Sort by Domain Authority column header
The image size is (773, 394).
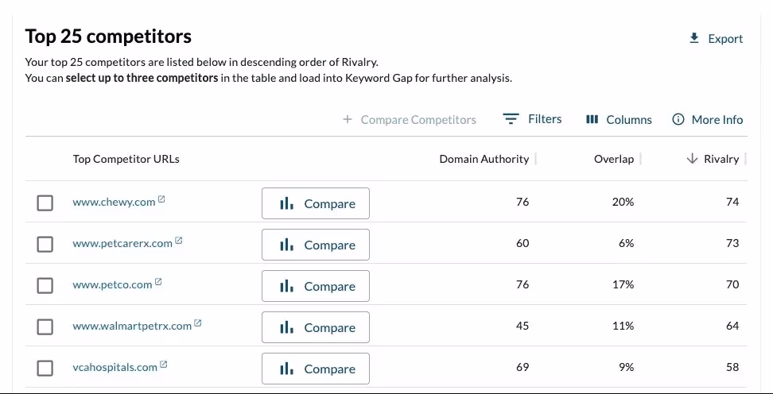tap(484, 159)
